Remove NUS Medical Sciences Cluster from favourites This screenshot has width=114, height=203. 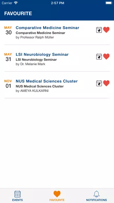pyautogui.click(x=106, y=83)
